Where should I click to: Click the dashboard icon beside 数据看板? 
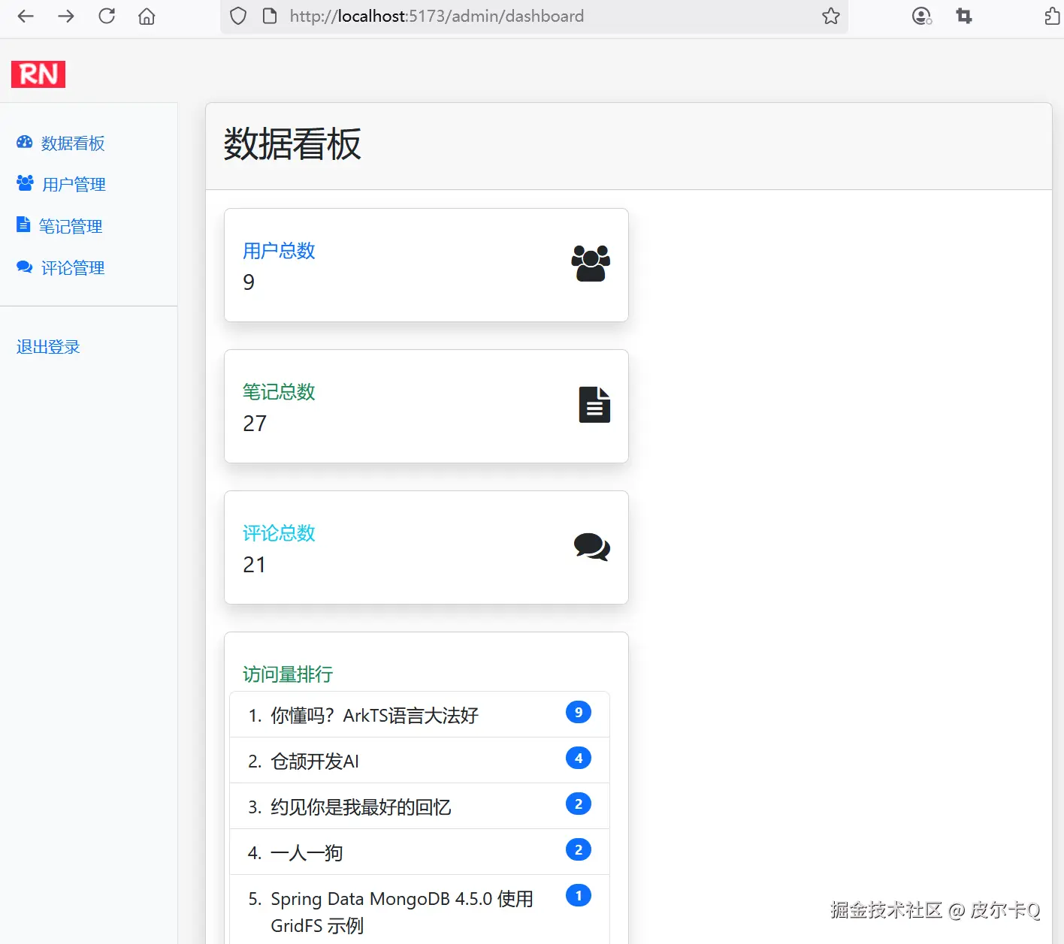(24, 142)
